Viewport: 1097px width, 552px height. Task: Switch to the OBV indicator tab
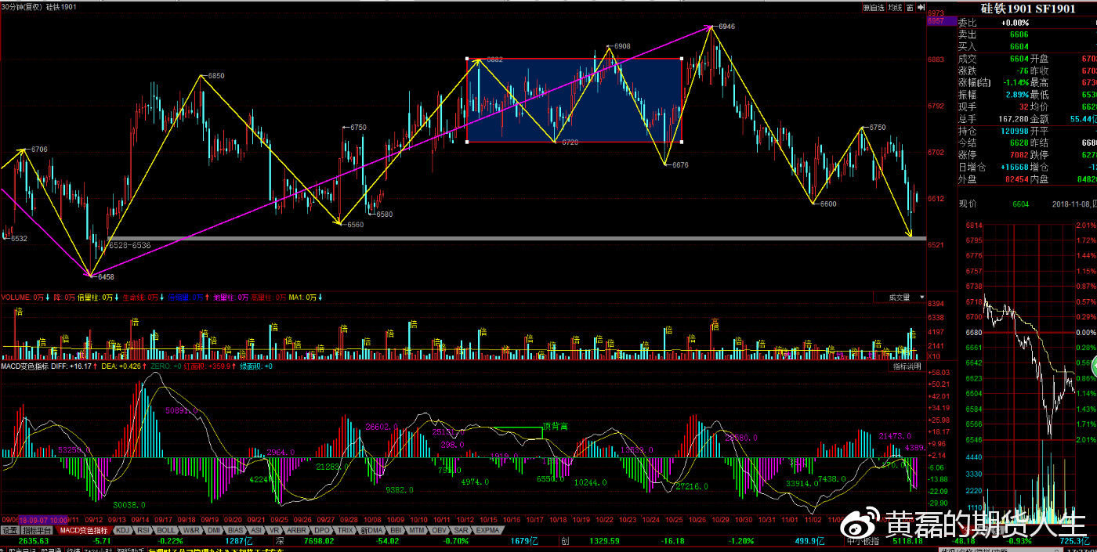440,530
